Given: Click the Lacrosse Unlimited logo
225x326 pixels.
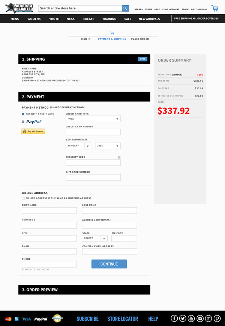Looking at the screenshot, I should (19, 8).
